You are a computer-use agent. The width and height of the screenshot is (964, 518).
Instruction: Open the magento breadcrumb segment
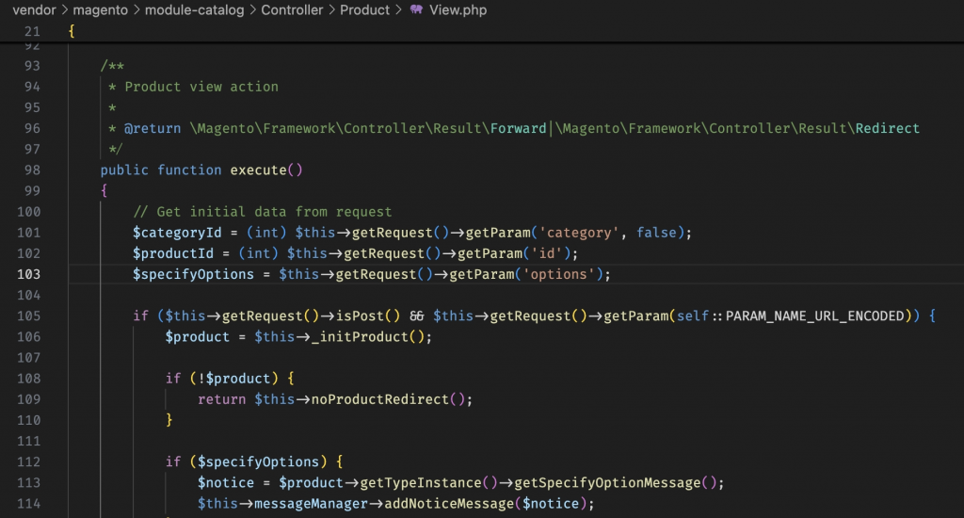pyautogui.click(x=100, y=9)
